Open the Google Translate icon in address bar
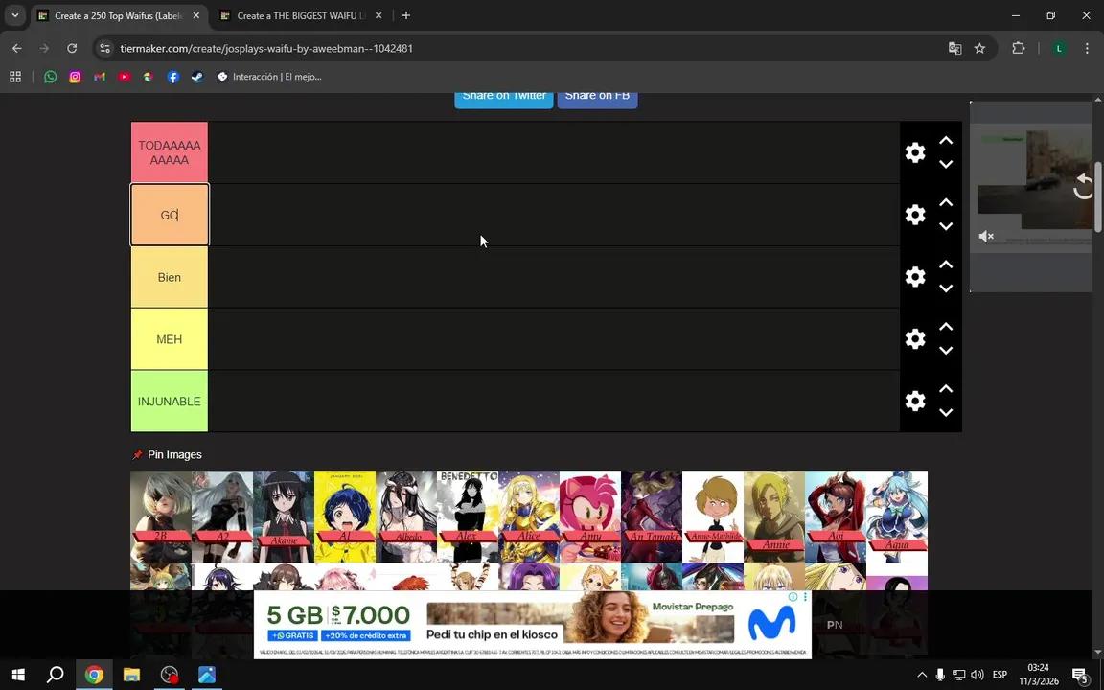The image size is (1104, 690). coord(954,48)
